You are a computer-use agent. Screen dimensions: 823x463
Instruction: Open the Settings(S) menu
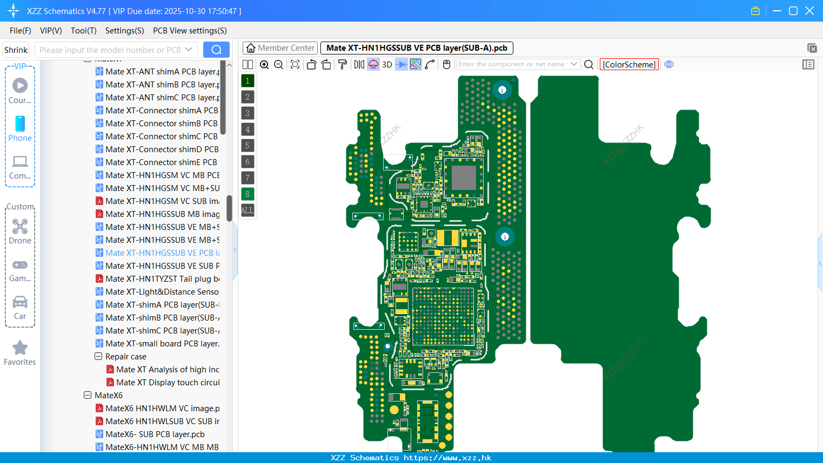(x=125, y=31)
